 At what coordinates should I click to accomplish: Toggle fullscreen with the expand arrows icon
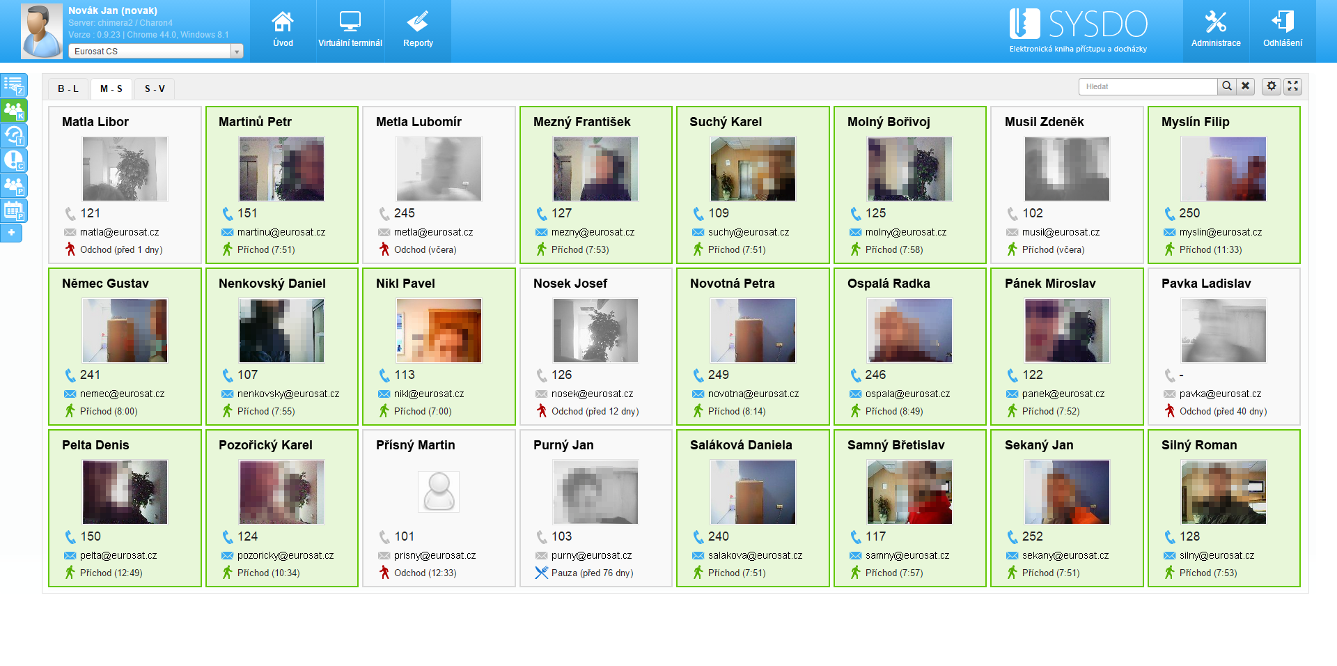[1293, 86]
